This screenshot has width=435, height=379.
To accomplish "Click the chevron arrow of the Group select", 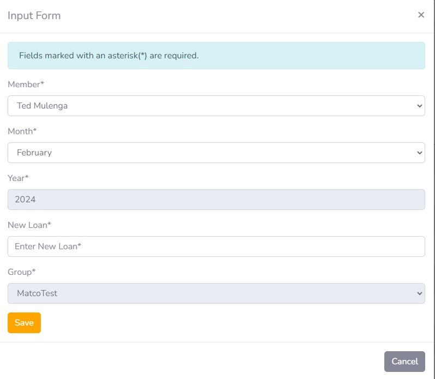I will [419, 293].
